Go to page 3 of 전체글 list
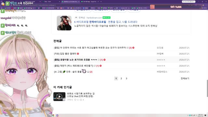 [x=126, y=79]
